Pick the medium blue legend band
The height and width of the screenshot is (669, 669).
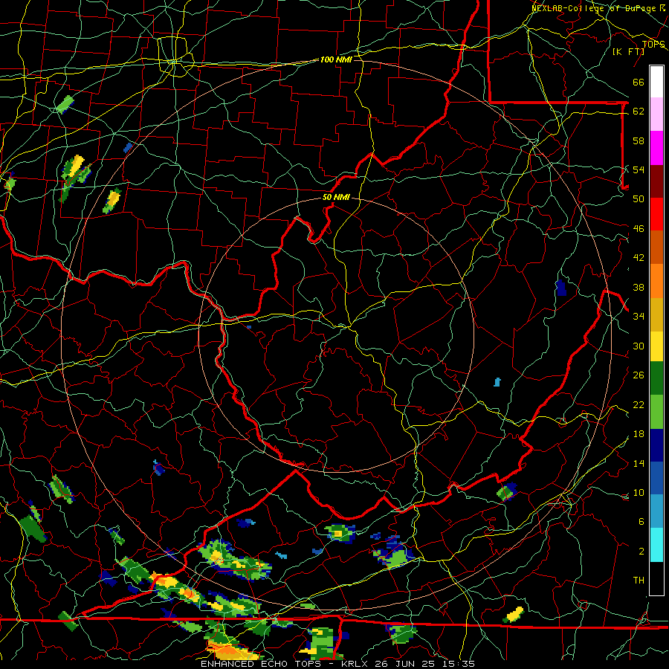[x=656, y=478]
